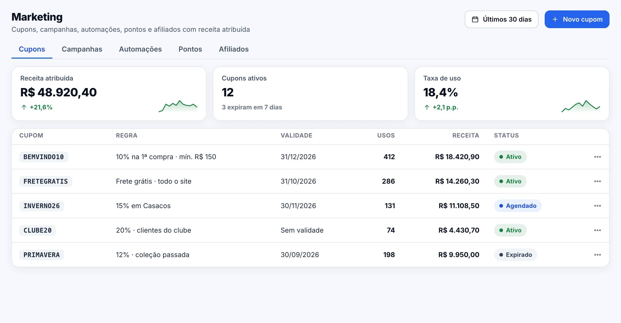
Task: Open the Pontos tab
Action: [x=190, y=49]
